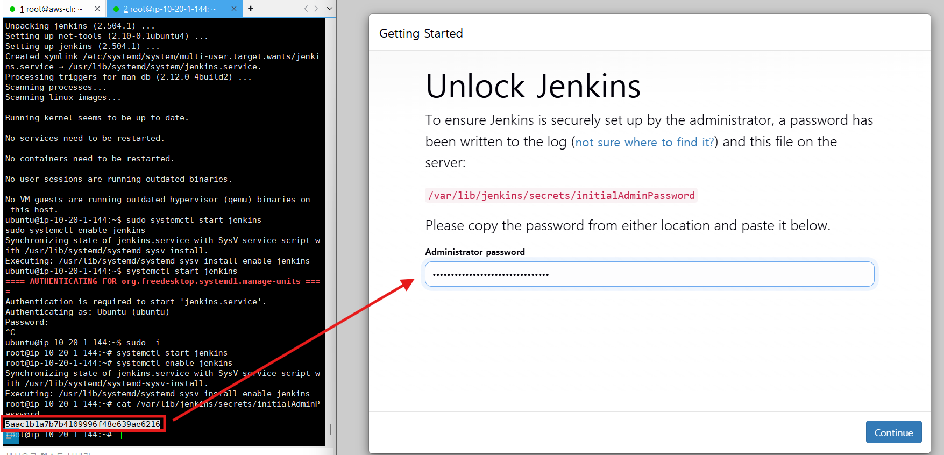Click the password hash 5aac1b1a7b7b4109996f48e639ae6216
The width and height of the screenshot is (944, 455).
pyautogui.click(x=83, y=424)
